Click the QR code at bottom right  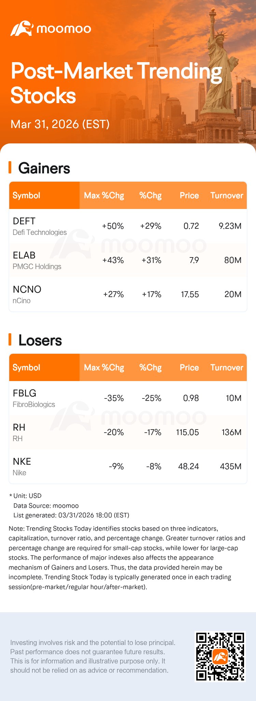[x=220, y=656]
